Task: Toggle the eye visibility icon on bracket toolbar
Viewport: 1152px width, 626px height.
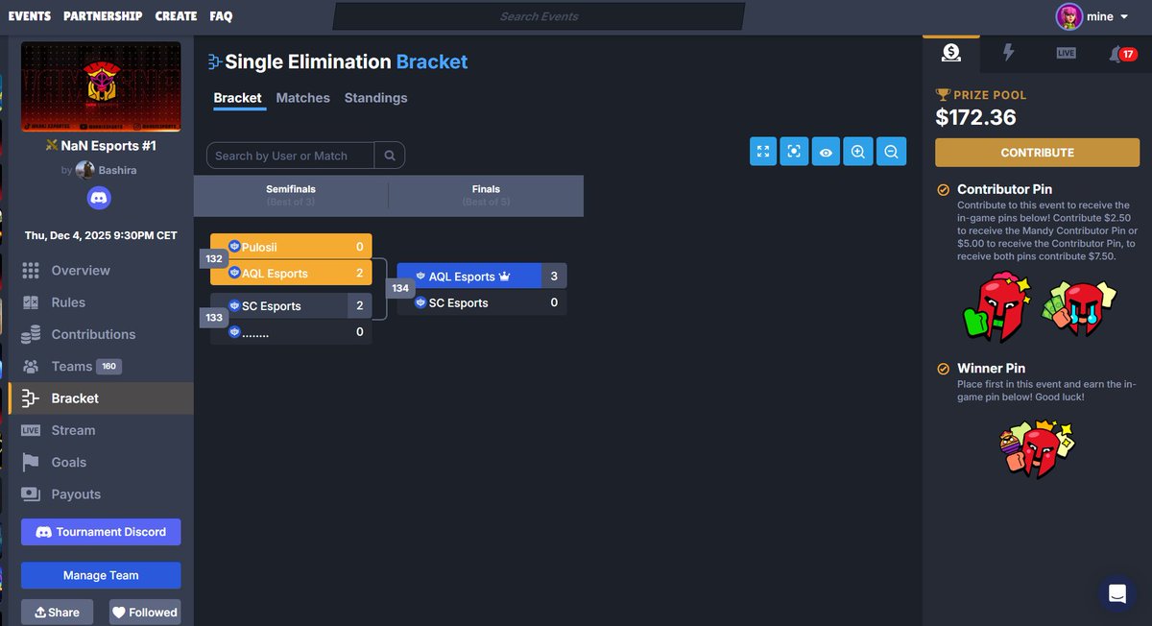Action: [x=826, y=152]
